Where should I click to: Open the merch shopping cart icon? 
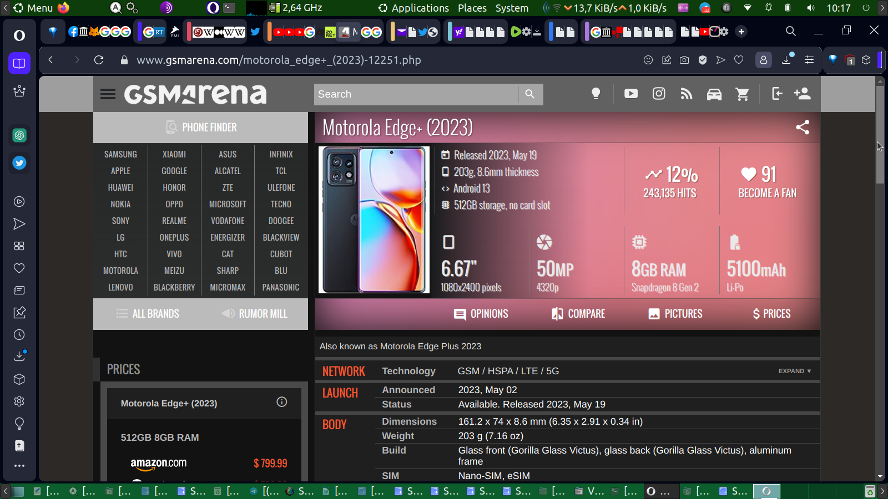click(742, 94)
